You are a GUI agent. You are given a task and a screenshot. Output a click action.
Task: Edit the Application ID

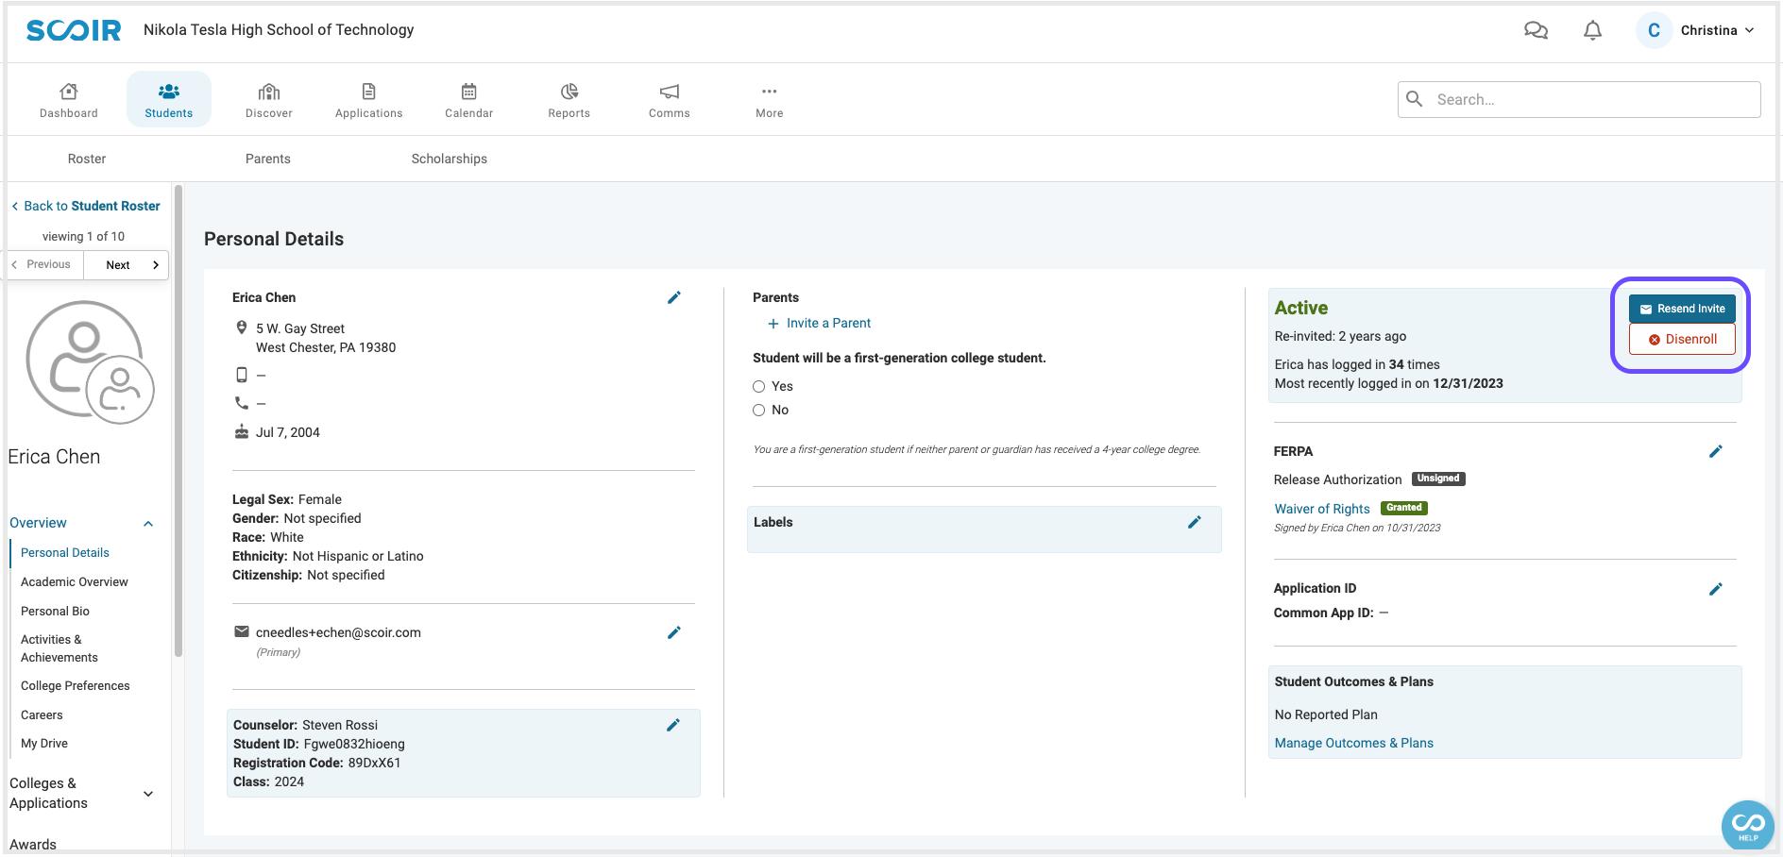point(1716,589)
